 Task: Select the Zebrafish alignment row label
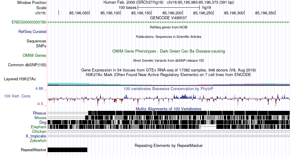(x=38, y=141)
